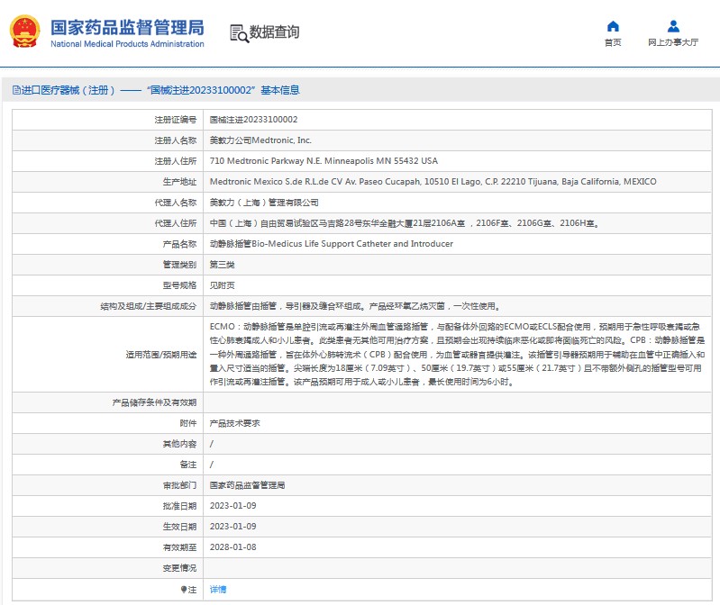The width and height of the screenshot is (720, 605).
Task: Click the 美敦力公司Medtronic, Inc. registrant value
Action: pyautogui.click(x=260, y=140)
